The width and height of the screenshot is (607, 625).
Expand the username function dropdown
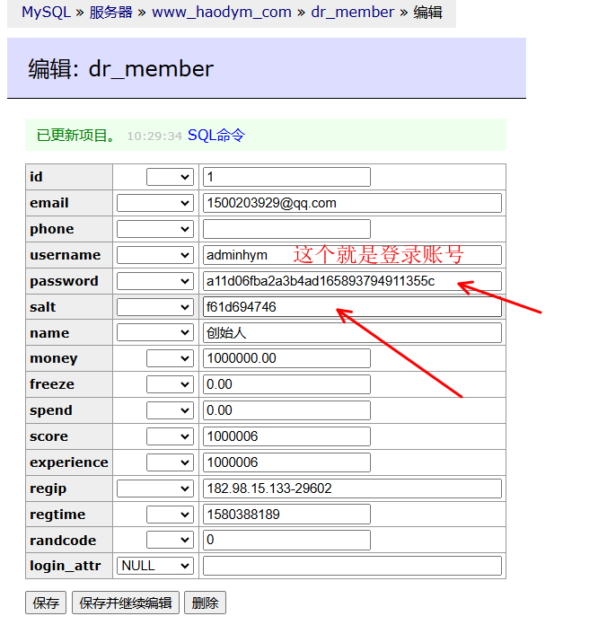155,255
